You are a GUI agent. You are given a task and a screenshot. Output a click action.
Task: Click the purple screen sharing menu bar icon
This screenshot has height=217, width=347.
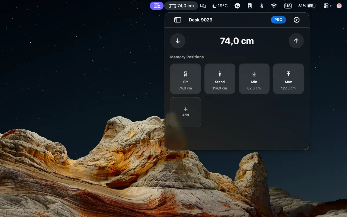coord(157,6)
